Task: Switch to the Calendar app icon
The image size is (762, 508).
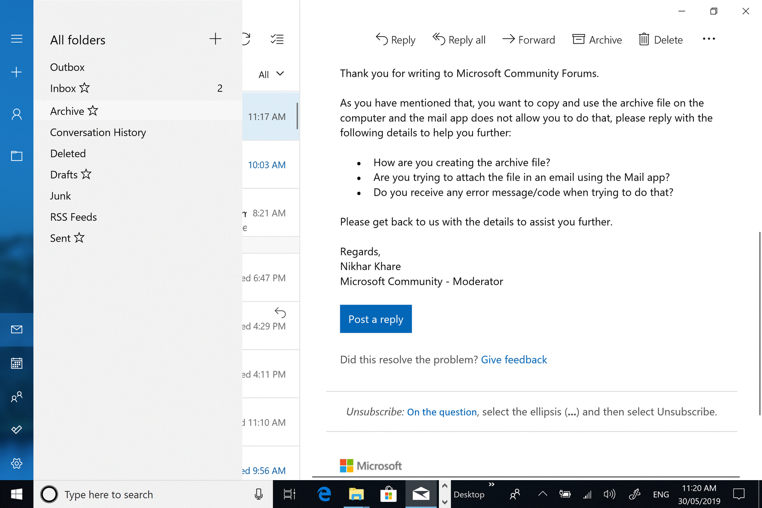Action: 16,363
